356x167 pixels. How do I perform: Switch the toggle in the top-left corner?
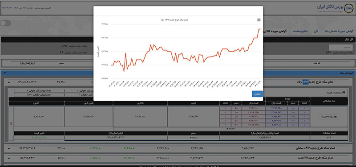click(x=6, y=23)
